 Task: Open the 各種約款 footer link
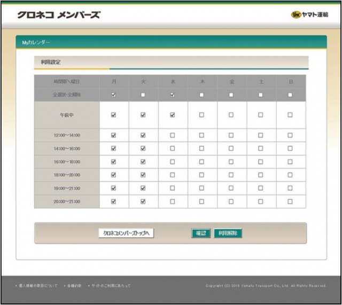point(74,286)
